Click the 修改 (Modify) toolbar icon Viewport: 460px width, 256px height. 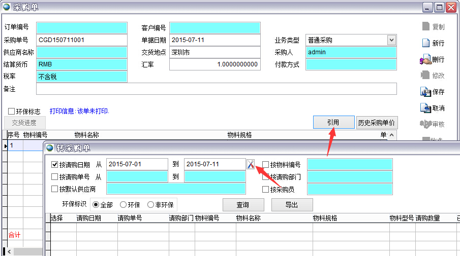click(425, 76)
